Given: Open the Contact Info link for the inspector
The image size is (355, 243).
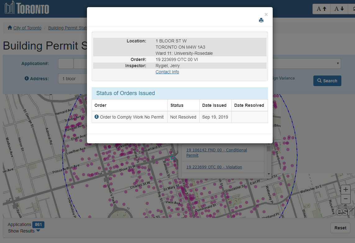Looking at the screenshot, I should (x=167, y=72).
